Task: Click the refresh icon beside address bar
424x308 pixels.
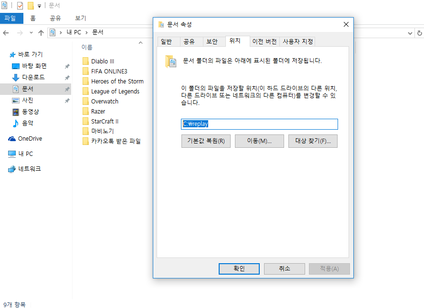Action: pos(419,32)
